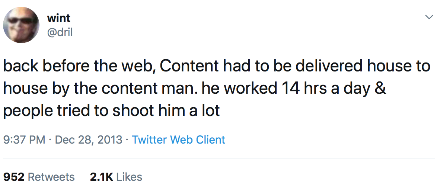View the 952 Retweets list
The width and height of the screenshot is (440, 186).
point(39,177)
